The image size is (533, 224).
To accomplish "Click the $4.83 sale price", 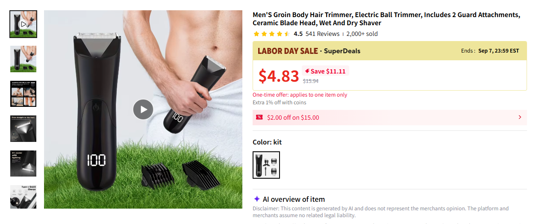I will tap(279, 76).
